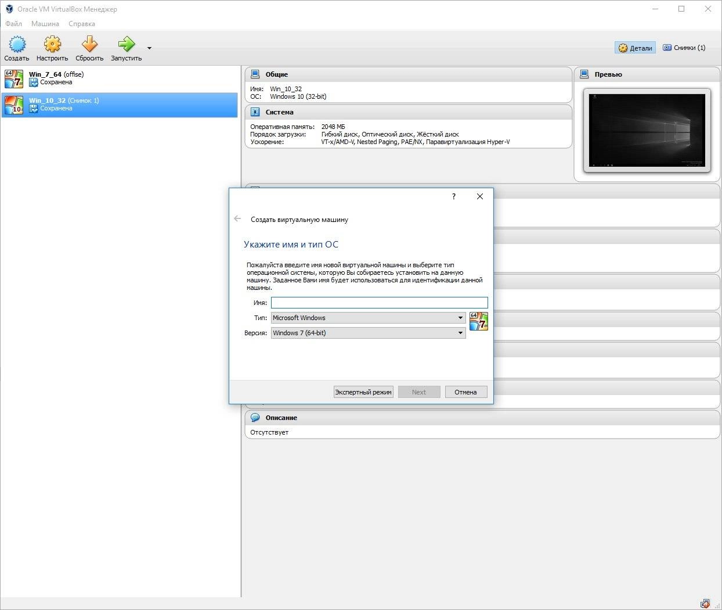
Task: Click the Создать (Create) toolbar icon
Action: point(17,44)
